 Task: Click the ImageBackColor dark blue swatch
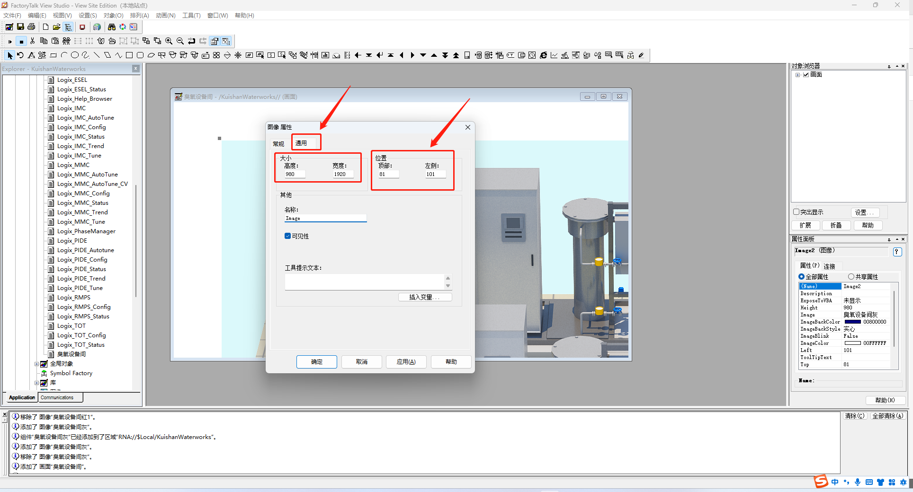(852, 322)
